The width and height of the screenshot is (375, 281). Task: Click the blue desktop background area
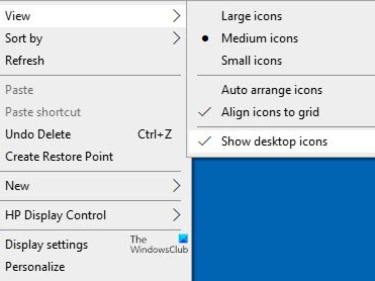coord(281,219)
